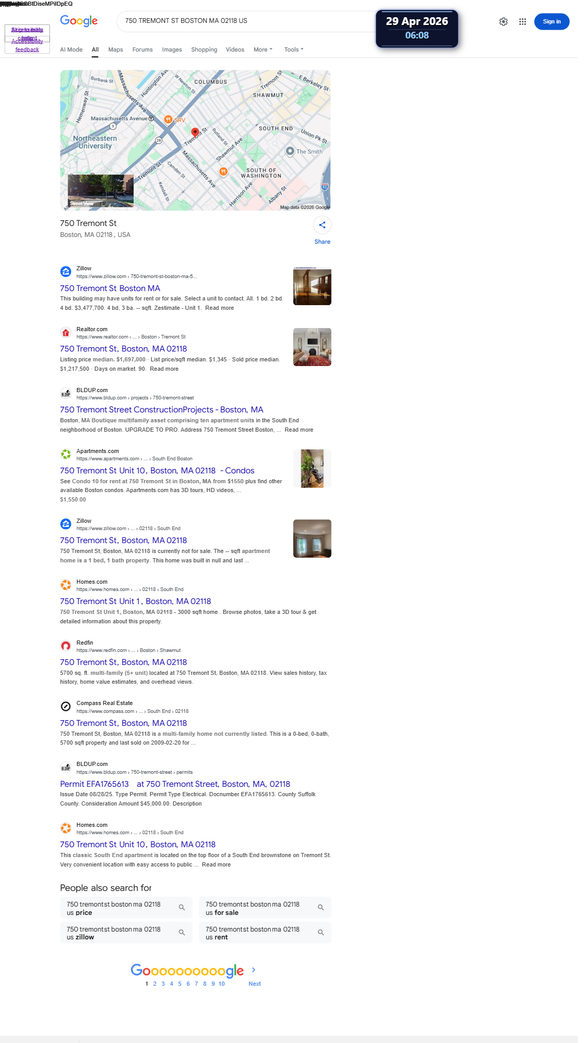Select the AI Mode tab
The height and width of the screenshot is (1043, 585).
(71, 49)
